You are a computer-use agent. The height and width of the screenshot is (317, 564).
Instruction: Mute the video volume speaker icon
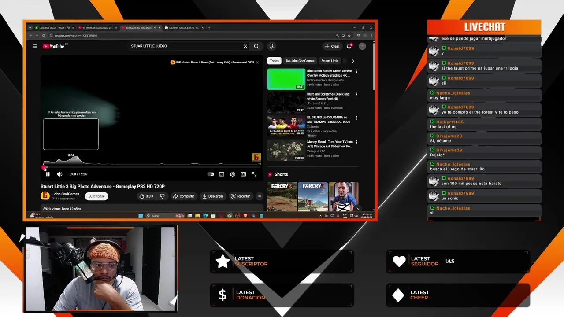coord(59,174)
